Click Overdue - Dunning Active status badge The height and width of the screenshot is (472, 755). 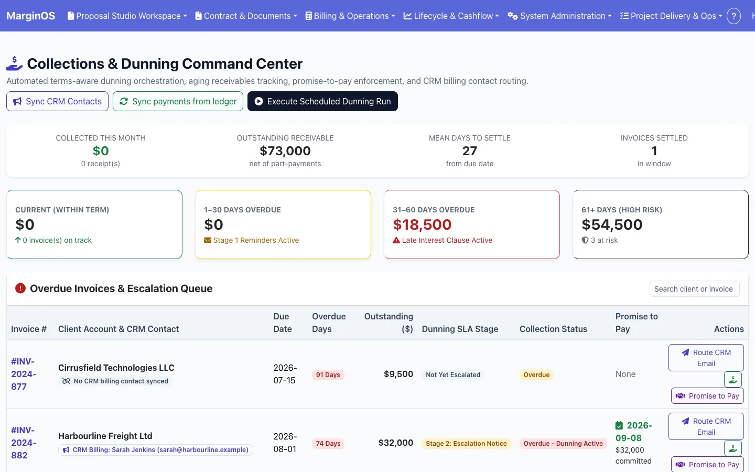coord(563,444)
